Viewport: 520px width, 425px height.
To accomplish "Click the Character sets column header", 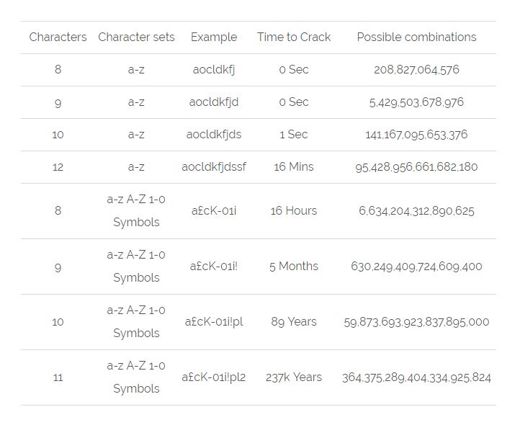I will point(136,37).
